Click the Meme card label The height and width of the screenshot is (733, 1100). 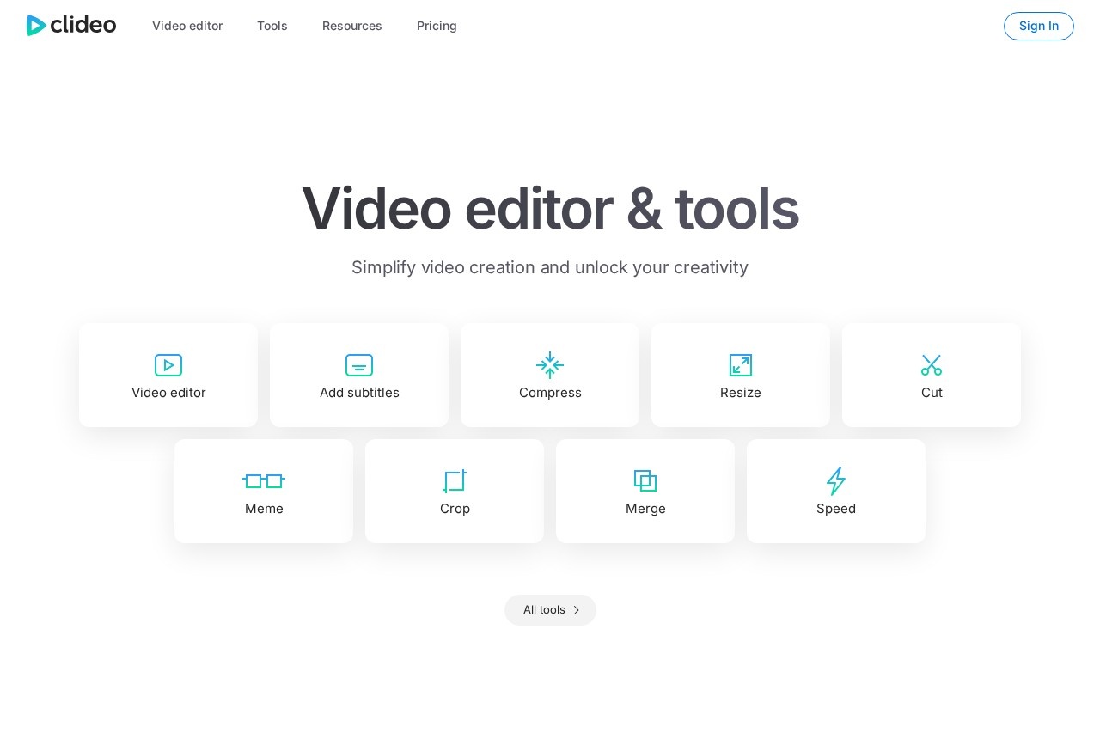click(264, 509)
